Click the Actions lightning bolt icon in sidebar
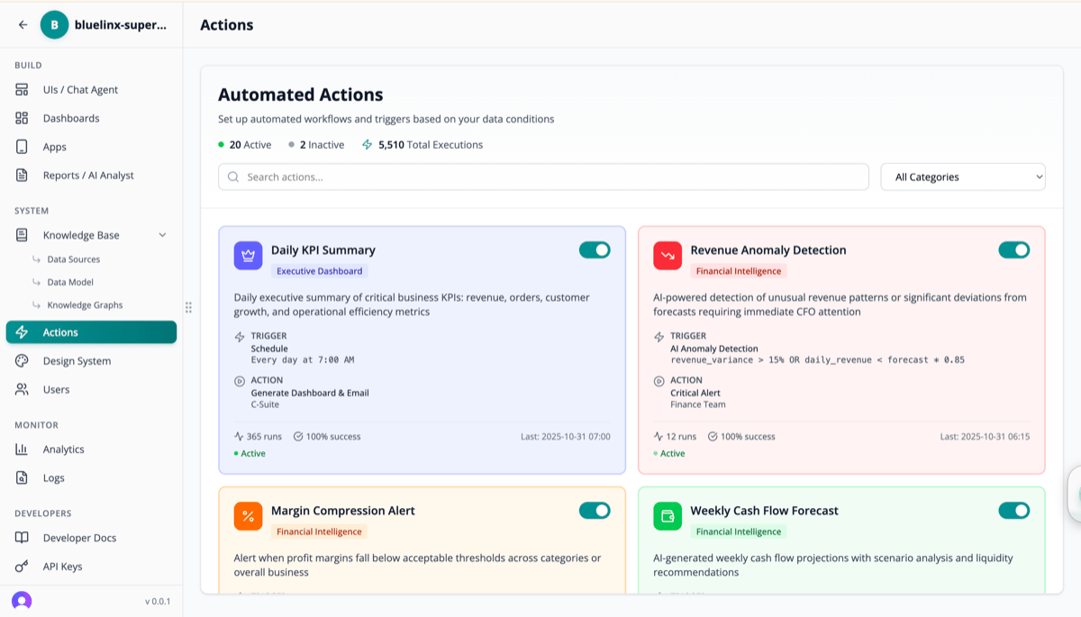 [22, 332]
